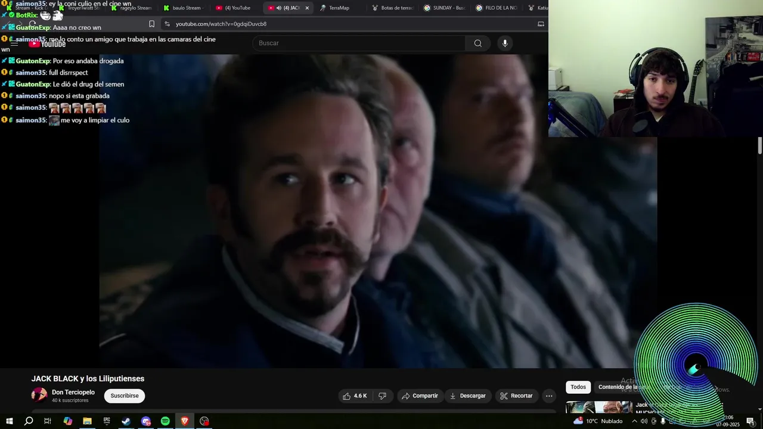Screen dimensions: 763x429
Task: Switch to the FILO DE LA NO tab
Action: [496, 8]
